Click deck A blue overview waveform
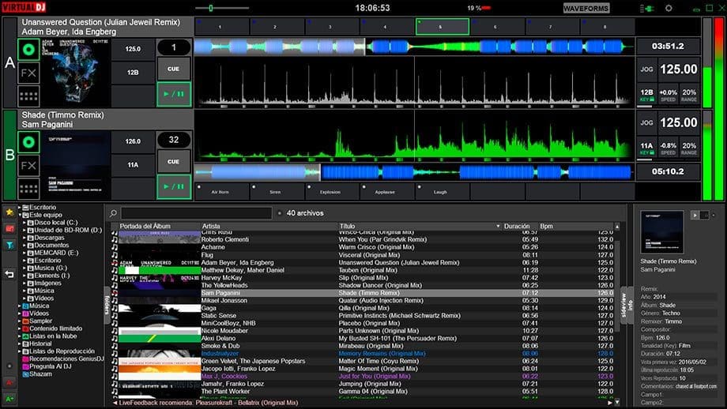The width and height of the screenshot is (727, 409). tap(414, 47)
